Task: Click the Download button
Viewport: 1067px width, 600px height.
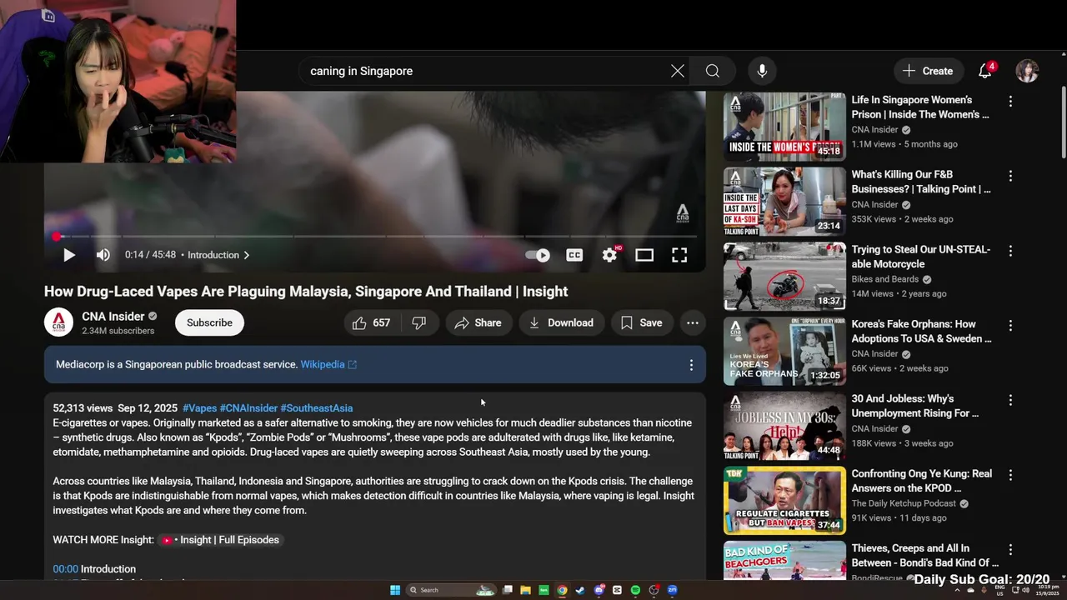Action: tap(561, 322)
